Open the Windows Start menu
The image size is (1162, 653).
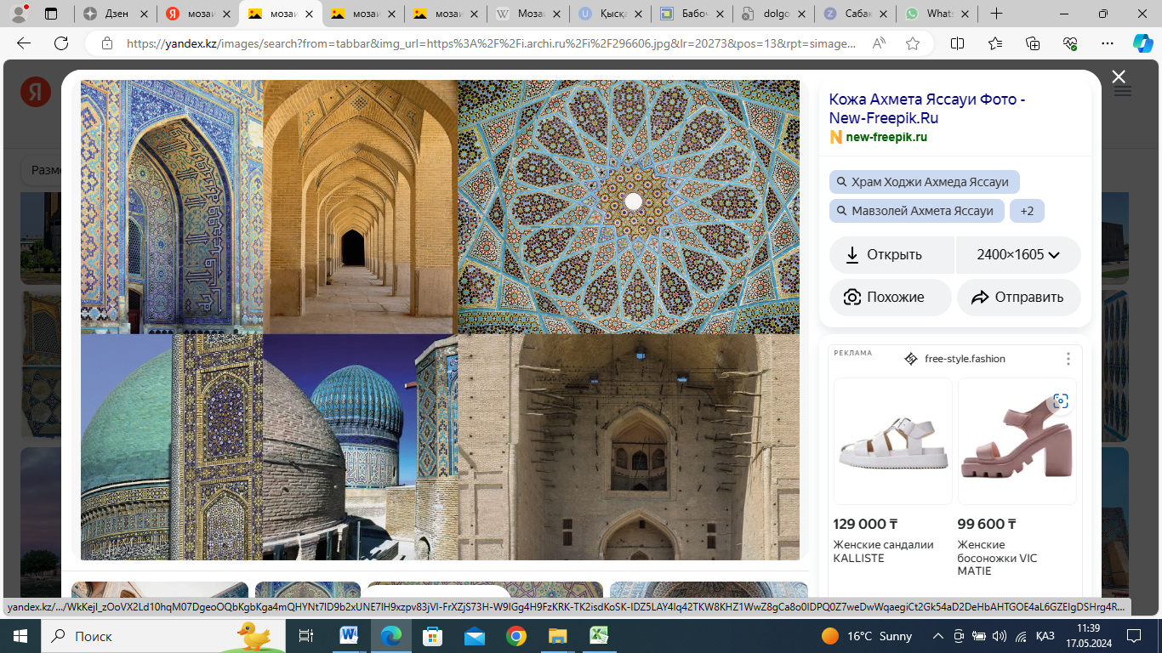coord(20,636)
